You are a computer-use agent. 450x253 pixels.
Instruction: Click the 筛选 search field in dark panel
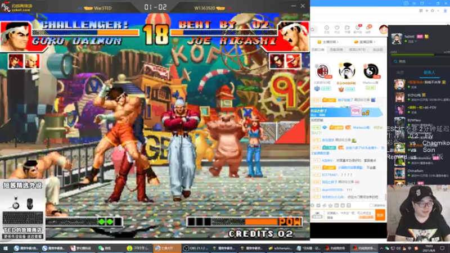tap(419, 61)
